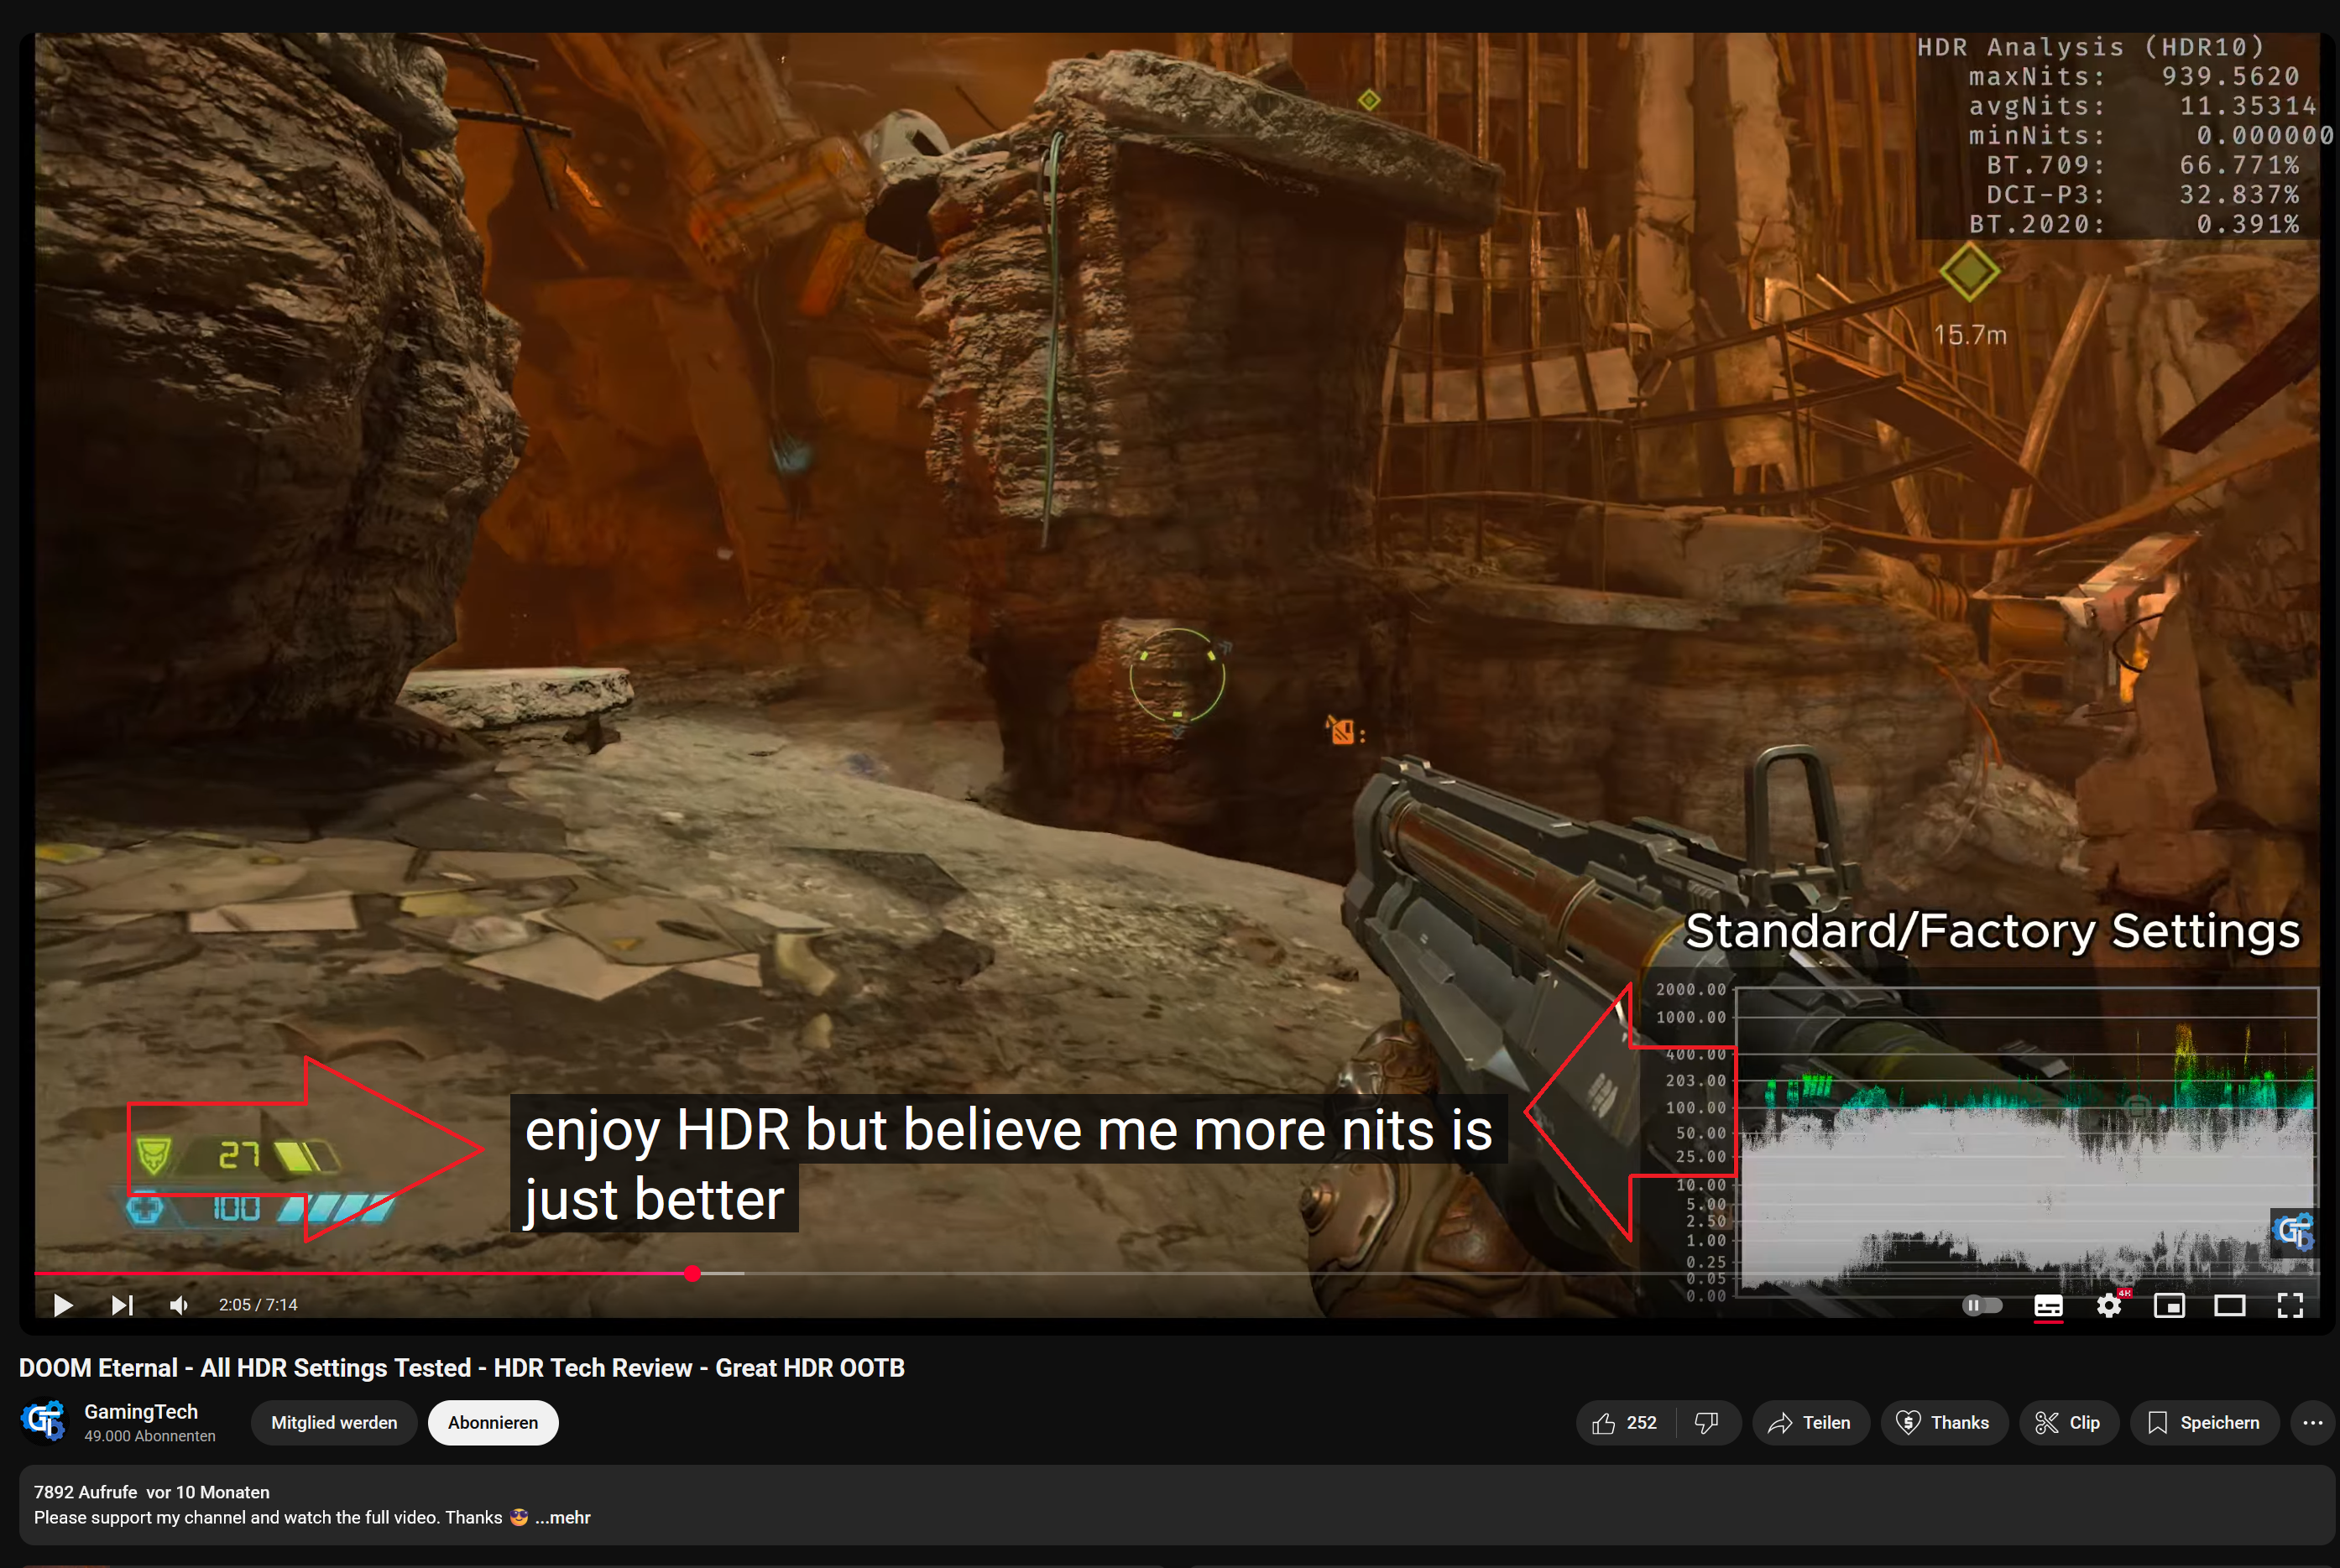Open the player settings gear

pyautogui.click(x=2110, y=1305)
